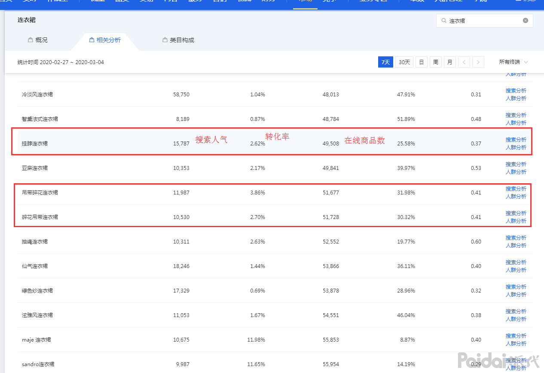Open 搜索分析 for 吊带碎花连衣裙

pos(516,188)
